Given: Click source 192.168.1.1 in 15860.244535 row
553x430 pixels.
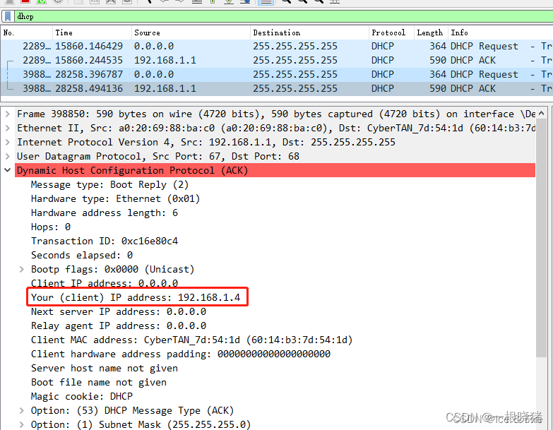Looking at the screenshot, I should click(165, 60).
